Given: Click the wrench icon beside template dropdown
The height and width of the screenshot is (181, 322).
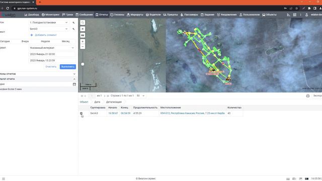Looking at the screenshot, I should (x=73, y=23).
